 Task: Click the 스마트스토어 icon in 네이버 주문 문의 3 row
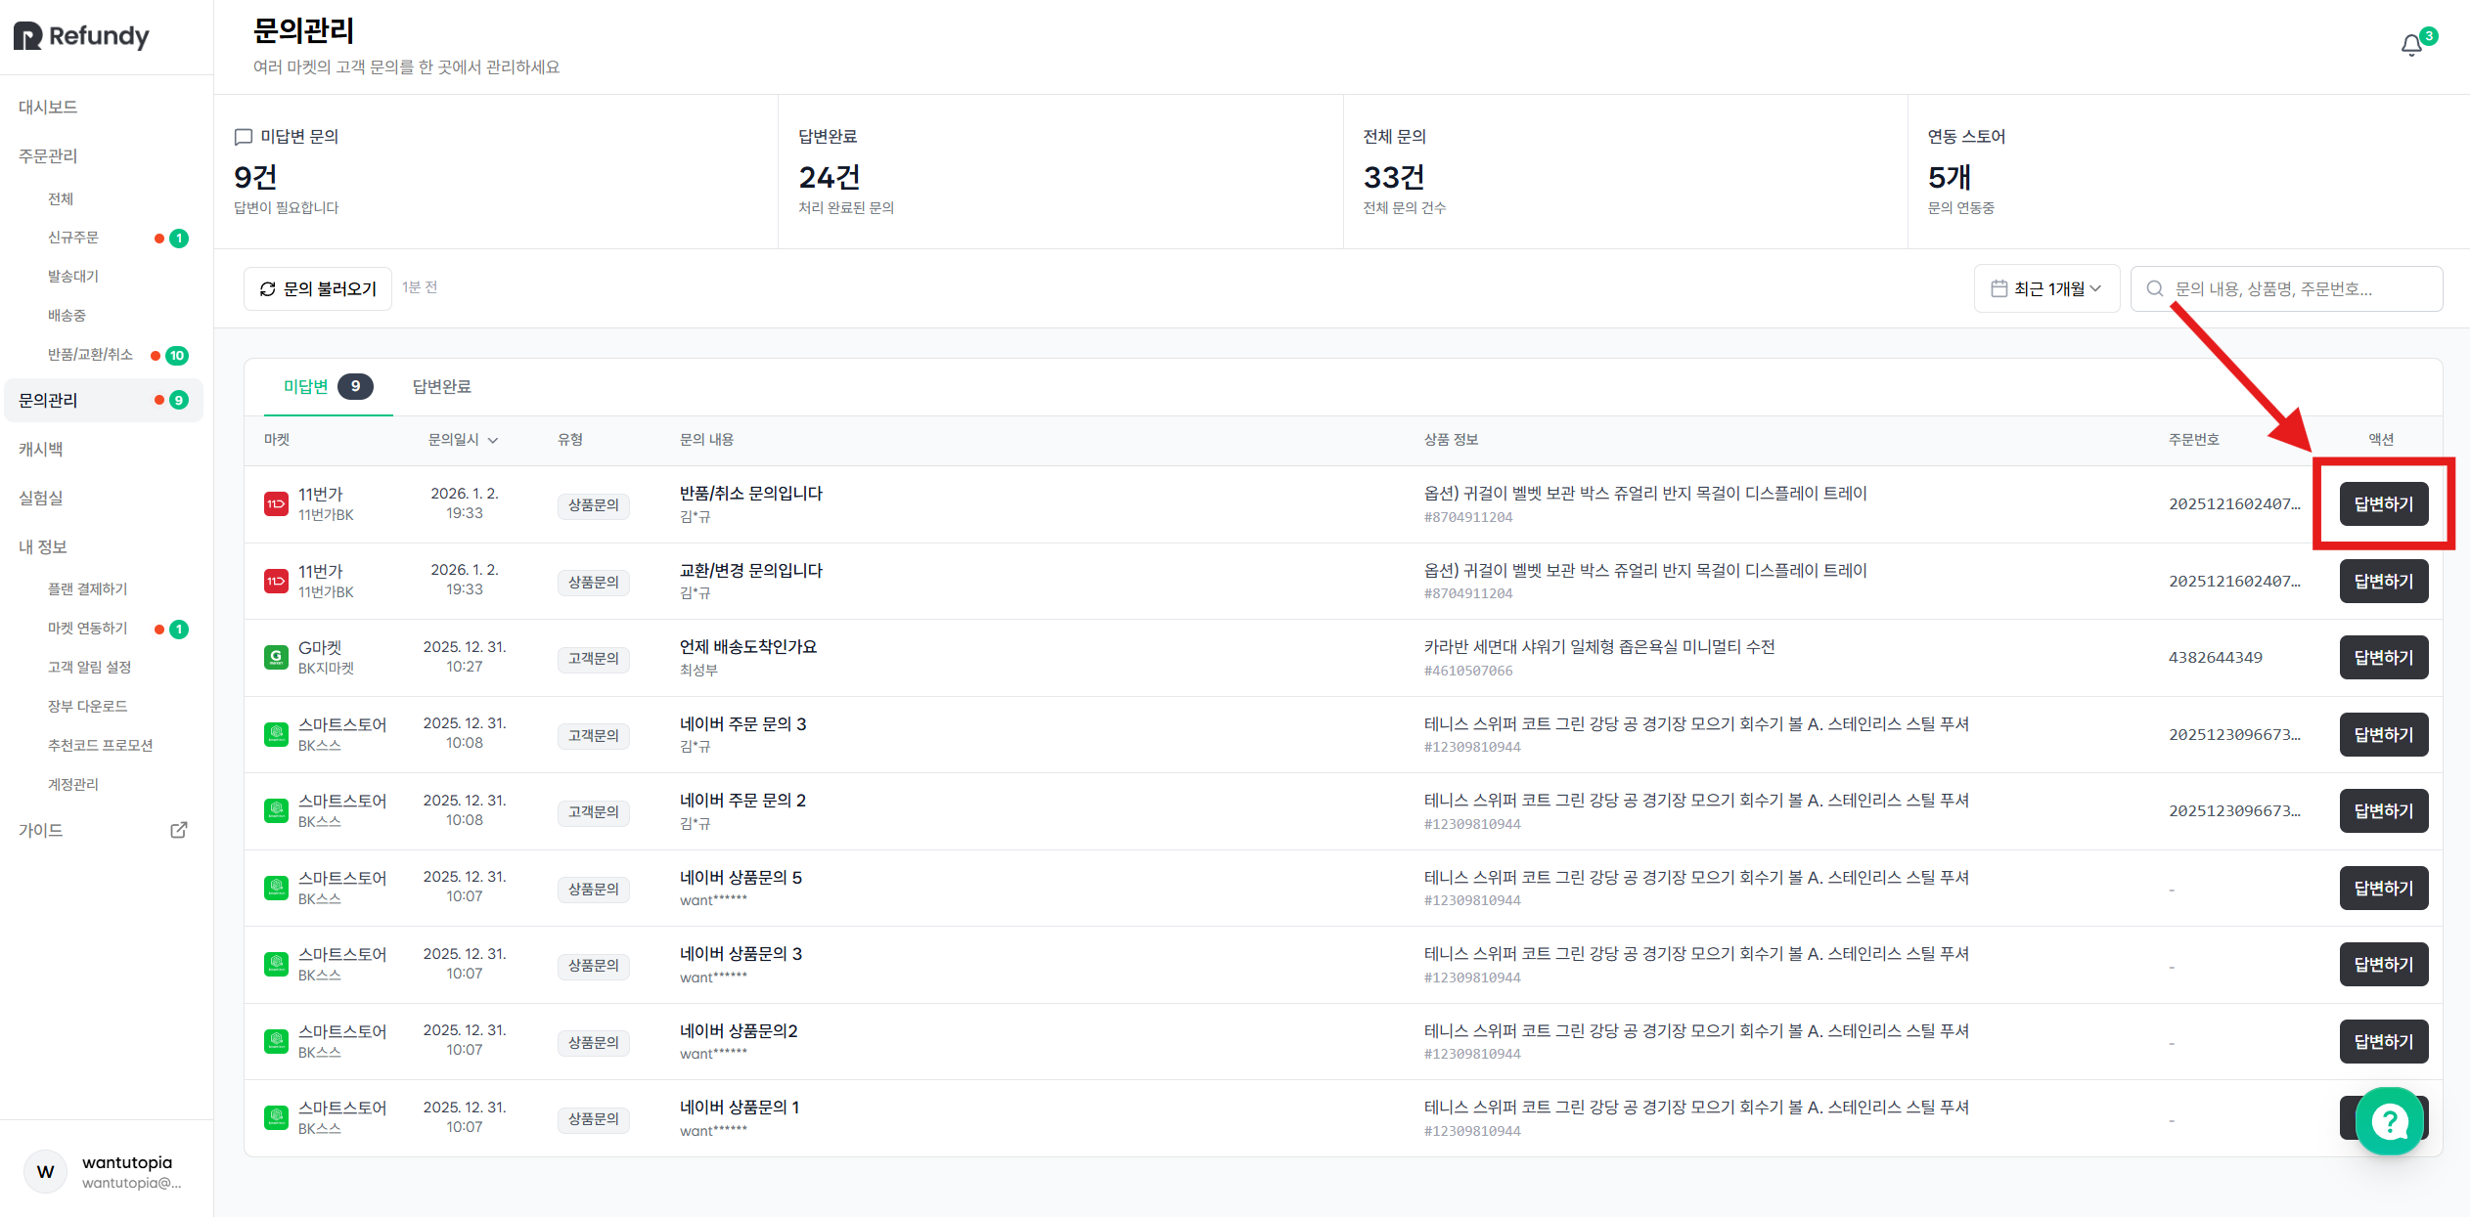coord(276,734)
